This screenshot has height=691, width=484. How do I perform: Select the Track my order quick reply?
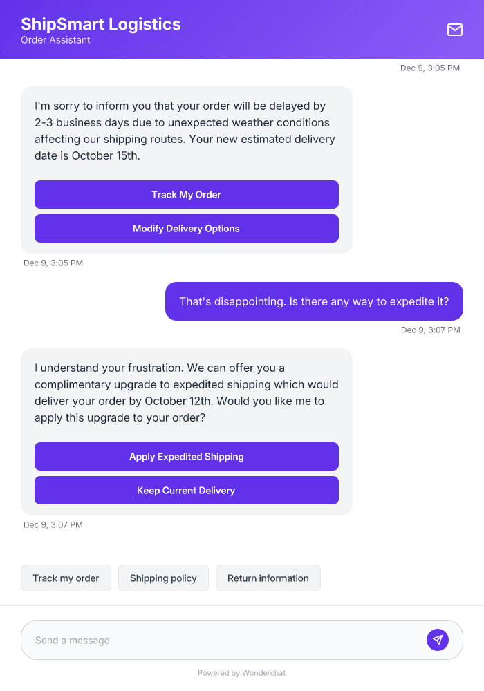tap(66, 578)
